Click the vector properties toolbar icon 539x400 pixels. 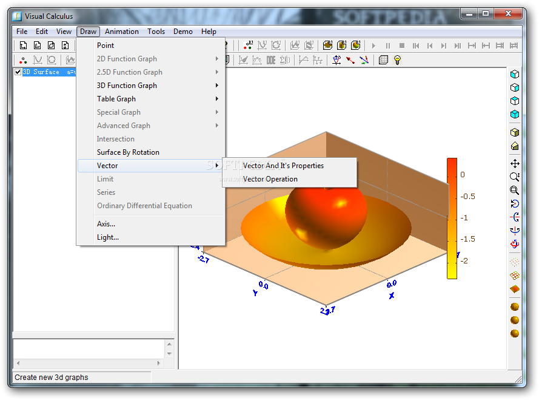pyautogui.click(x=336, y=60)
